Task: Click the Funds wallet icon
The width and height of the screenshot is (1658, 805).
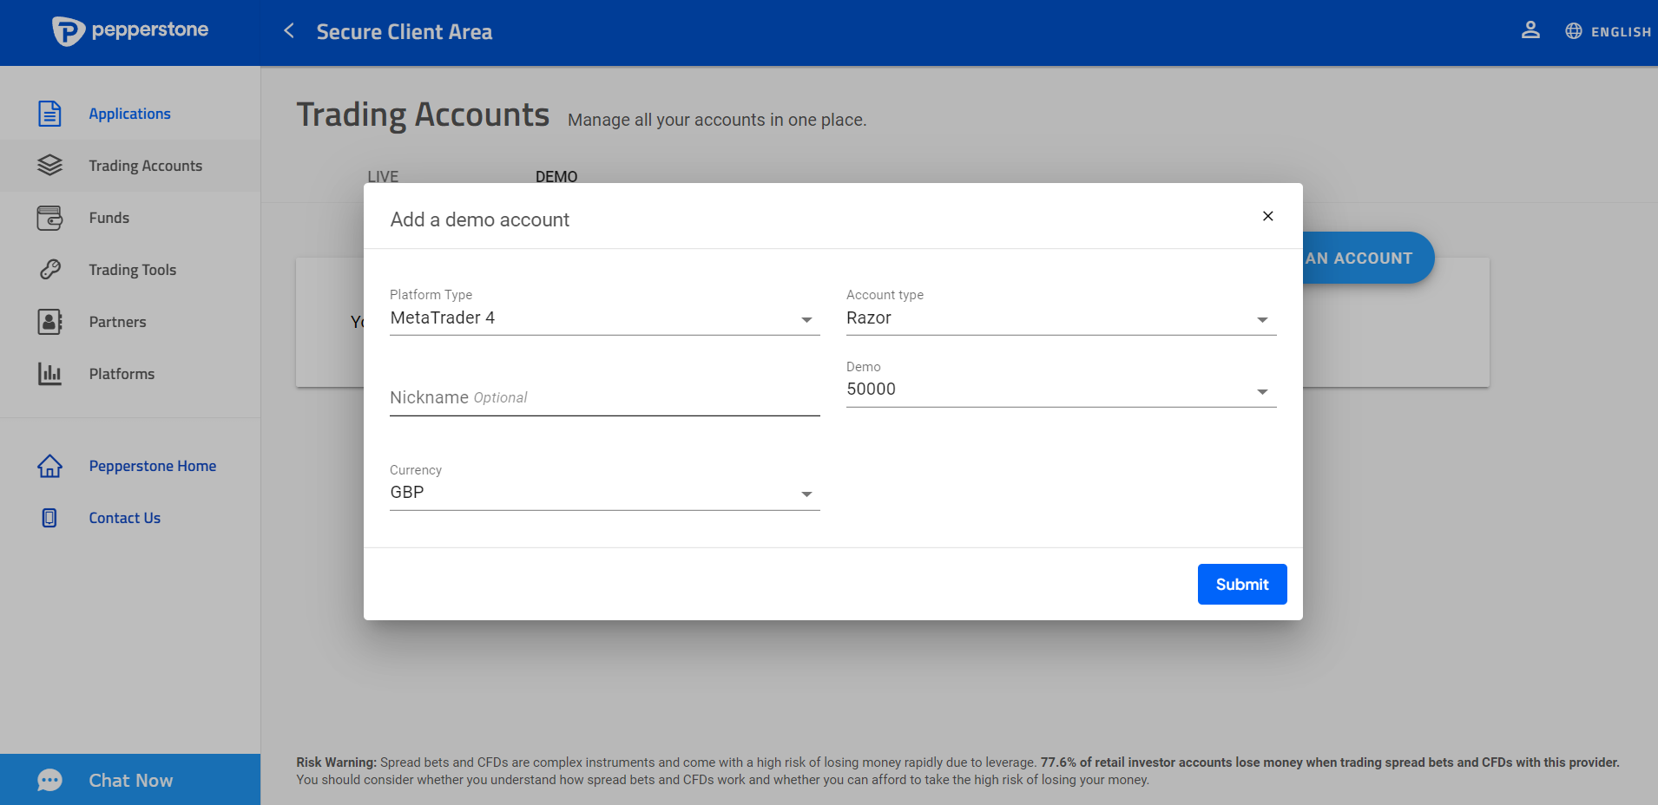Action: point(49,218)
